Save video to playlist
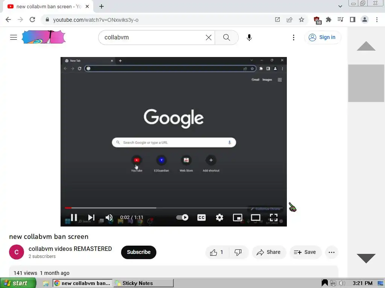 tap(305, 252)
